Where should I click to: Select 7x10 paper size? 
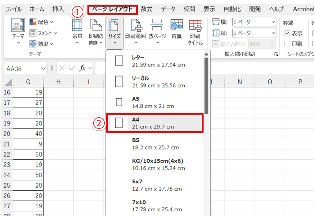pyautogui.click(x=155, y=206)
